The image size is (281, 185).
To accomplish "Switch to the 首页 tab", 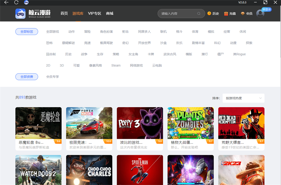I will (64, 14).
